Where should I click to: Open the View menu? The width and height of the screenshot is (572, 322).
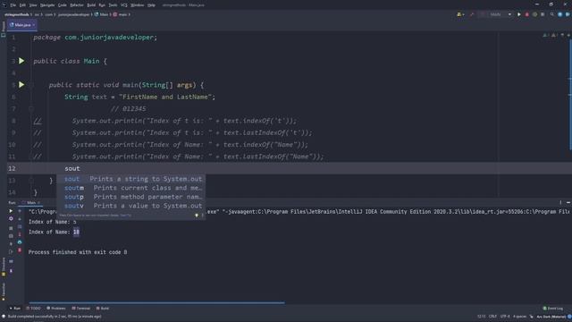pyautogui.click(x=33, y=5)
